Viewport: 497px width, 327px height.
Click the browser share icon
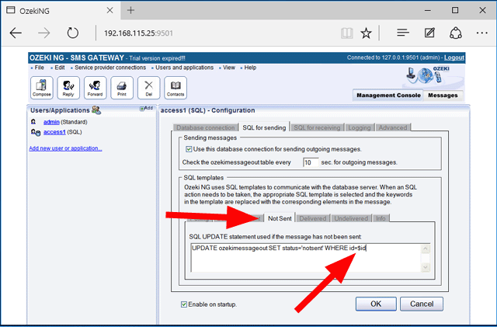[x=456, y=33]
